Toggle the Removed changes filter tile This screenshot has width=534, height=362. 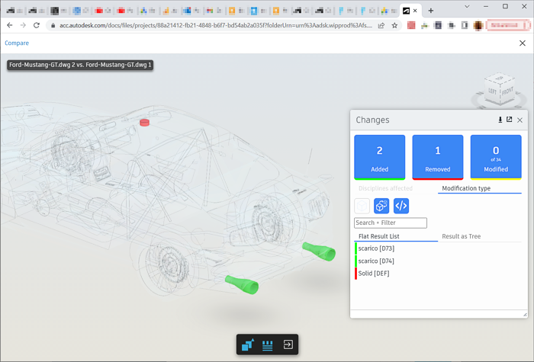(x=438, y=157)
